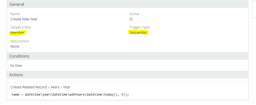Click the Active field label
Viewport: 256px width, 105px height.
(134, 14)
